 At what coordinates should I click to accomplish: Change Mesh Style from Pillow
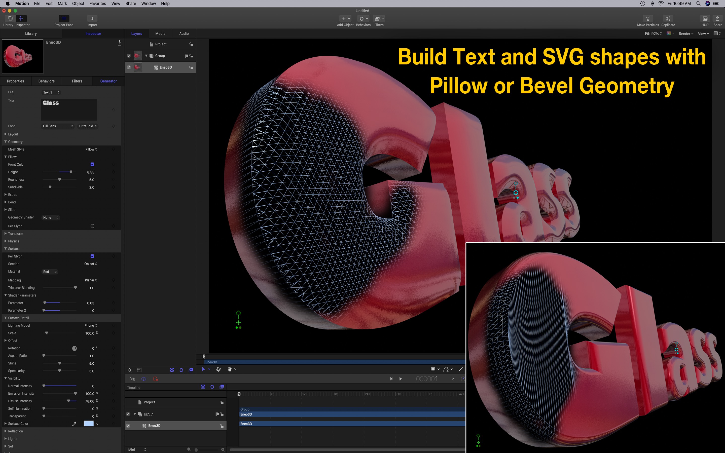(91, 149)
